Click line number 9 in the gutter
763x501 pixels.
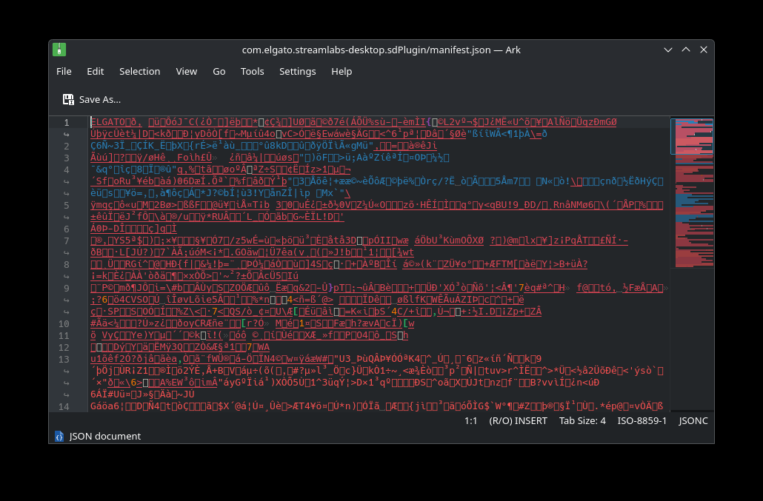(x=67, y=288)
